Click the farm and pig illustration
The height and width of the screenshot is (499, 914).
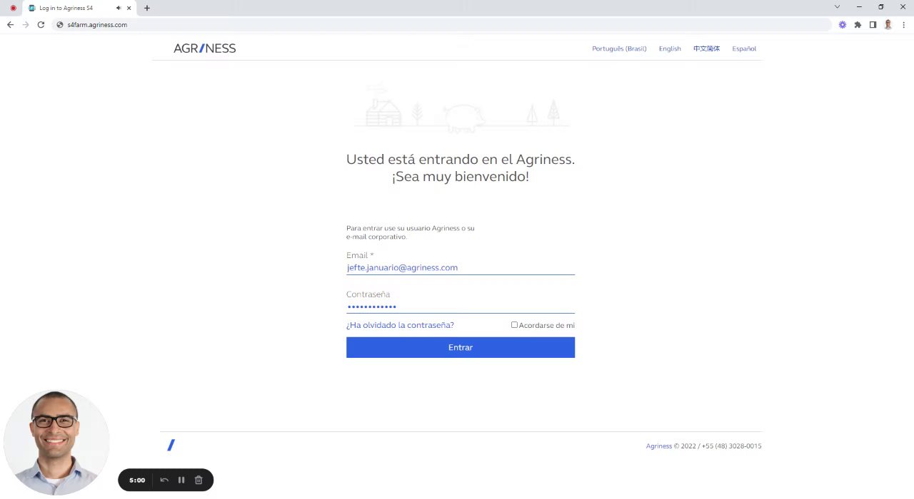[x=462, y=108]
